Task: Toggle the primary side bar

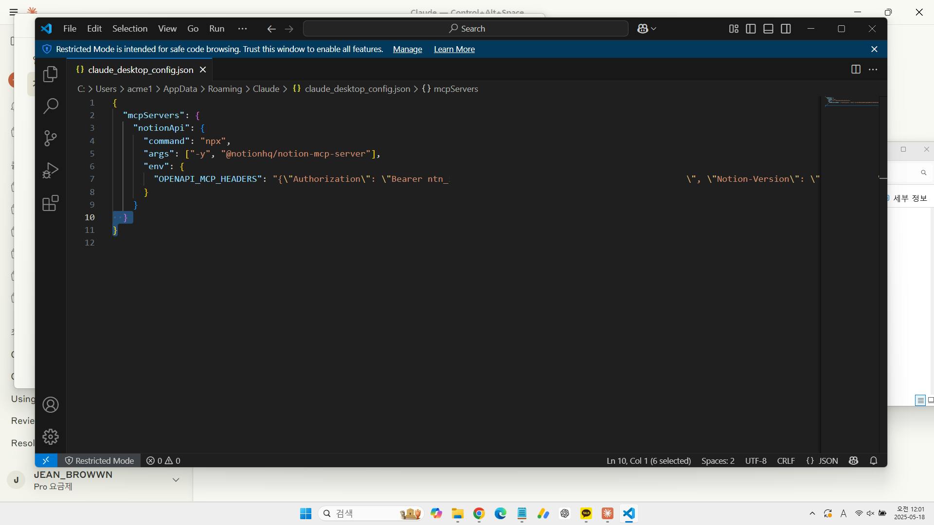Action: point(751,29)
